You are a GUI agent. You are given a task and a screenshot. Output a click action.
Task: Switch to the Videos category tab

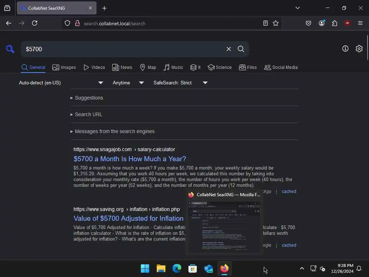[94, 67]
